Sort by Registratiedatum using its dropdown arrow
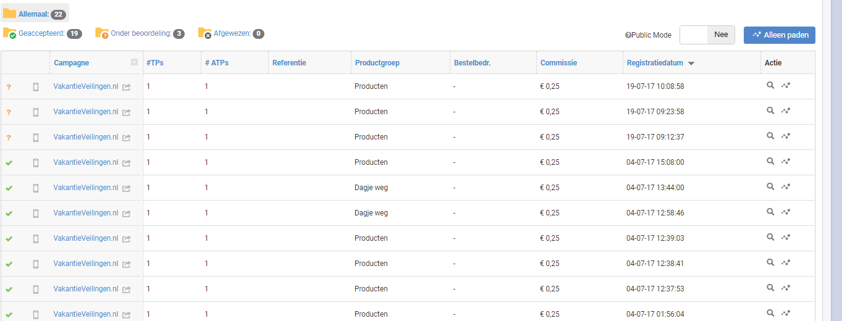This screenshot has height=321, width=842. click(691, 64)
